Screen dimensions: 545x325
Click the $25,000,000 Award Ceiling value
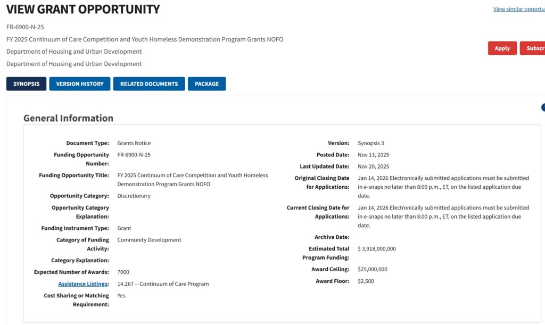(373, 270)
